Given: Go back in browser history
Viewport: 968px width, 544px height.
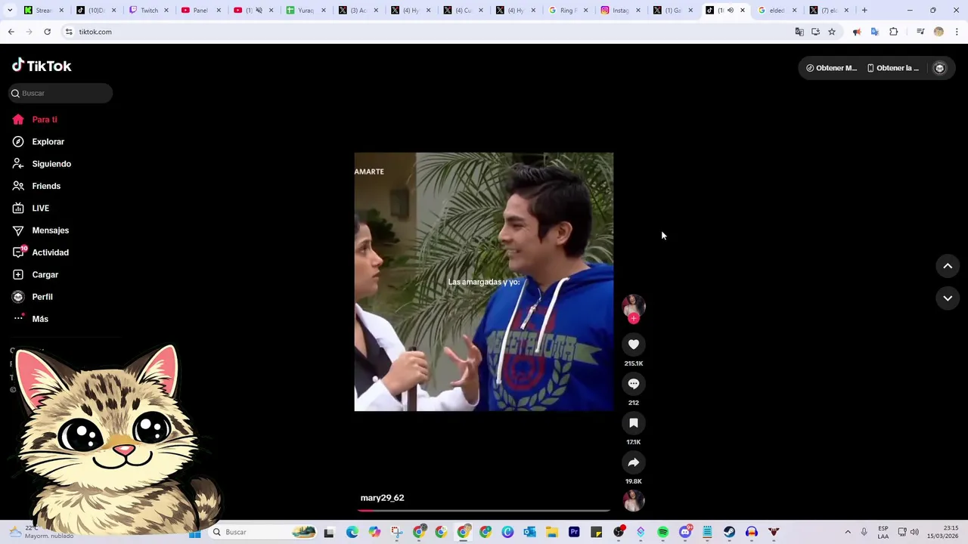Looking at the screenshot, I should (11, 32).
